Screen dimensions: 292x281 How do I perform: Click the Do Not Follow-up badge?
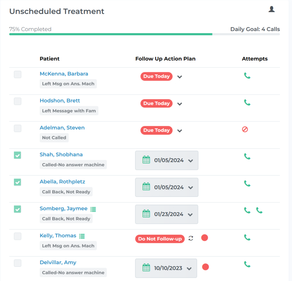click(x=160, y=239)
